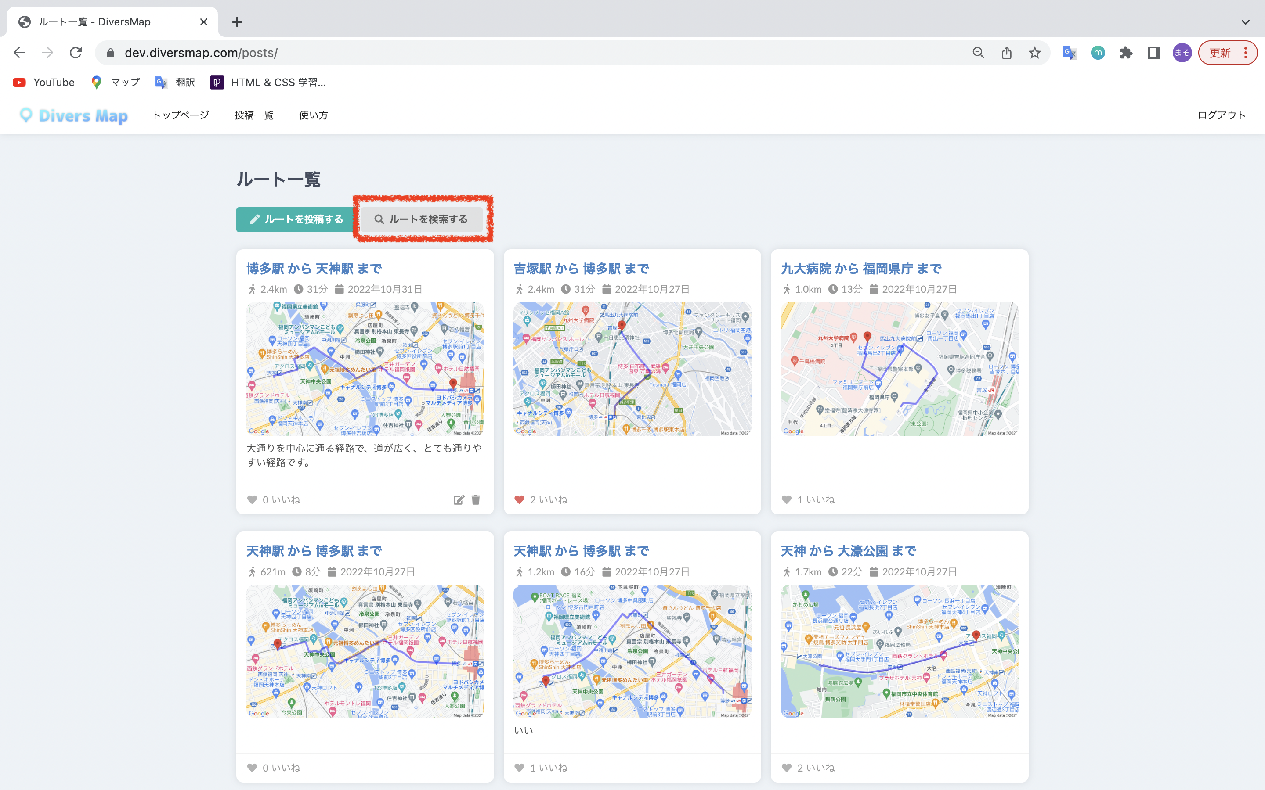Click the trash icon on 博多駅 card
This screenshot has height=790, width=1265.
(476, 500)
